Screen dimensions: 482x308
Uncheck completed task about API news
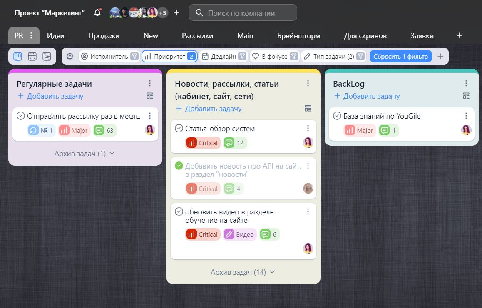179,166
